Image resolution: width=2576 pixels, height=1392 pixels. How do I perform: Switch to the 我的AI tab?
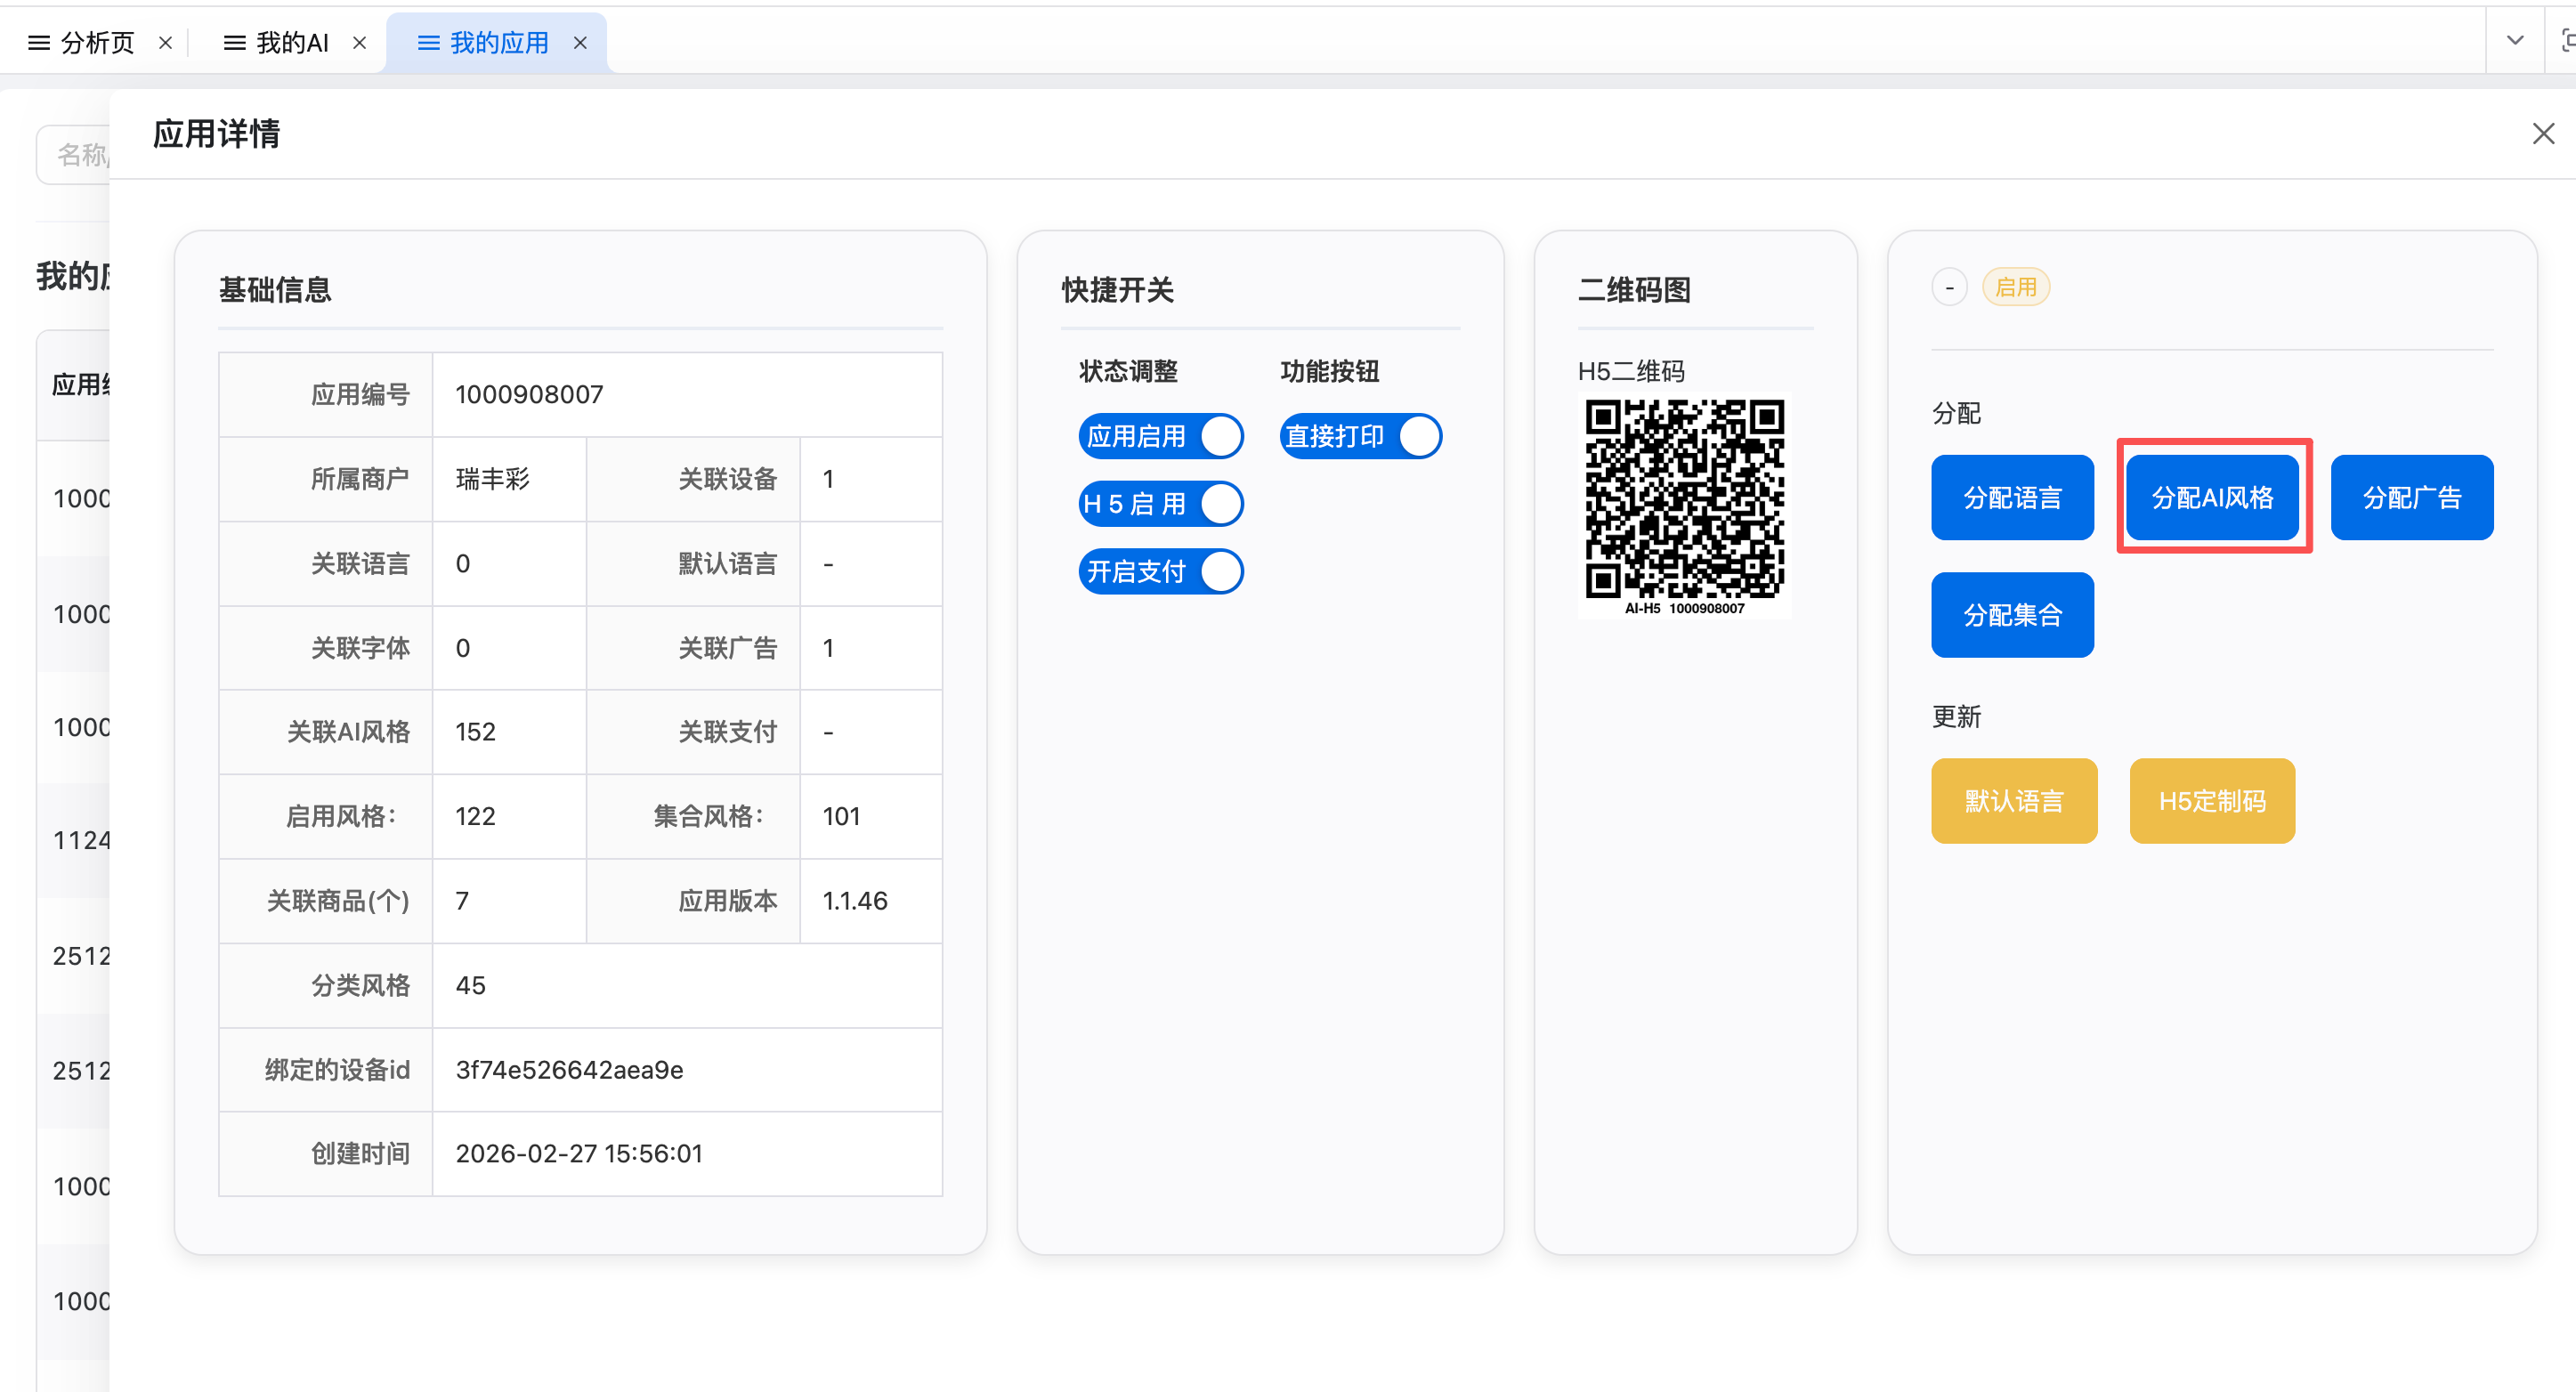coord(291,43)
